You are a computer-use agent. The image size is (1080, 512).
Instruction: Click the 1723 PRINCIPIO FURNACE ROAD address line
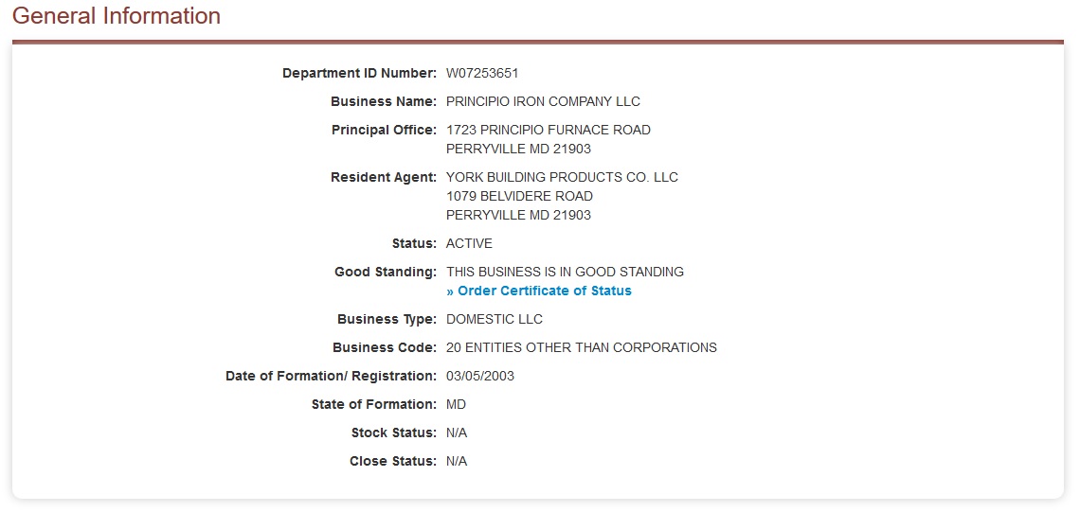[x=549, y=130]
